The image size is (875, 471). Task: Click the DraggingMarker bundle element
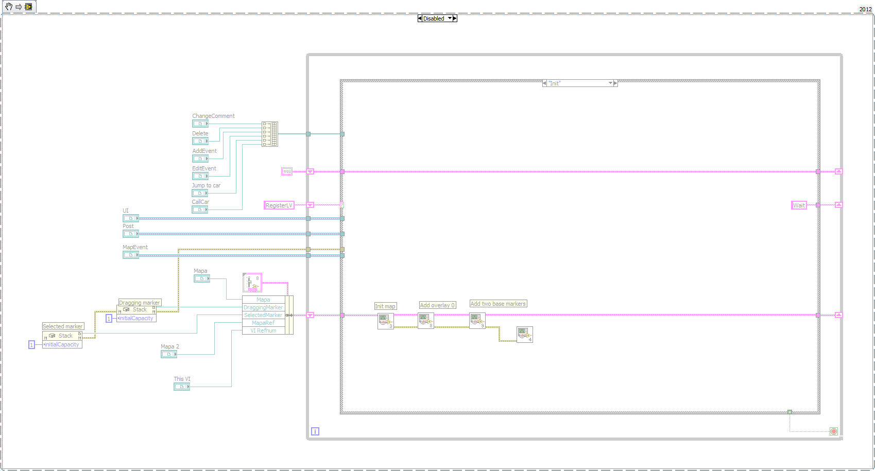[x=263, y=307]
